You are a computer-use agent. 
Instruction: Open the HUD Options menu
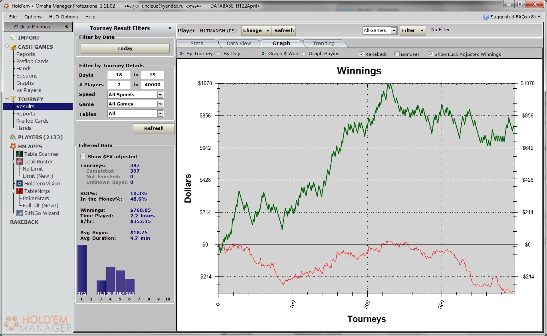[63, 17]
